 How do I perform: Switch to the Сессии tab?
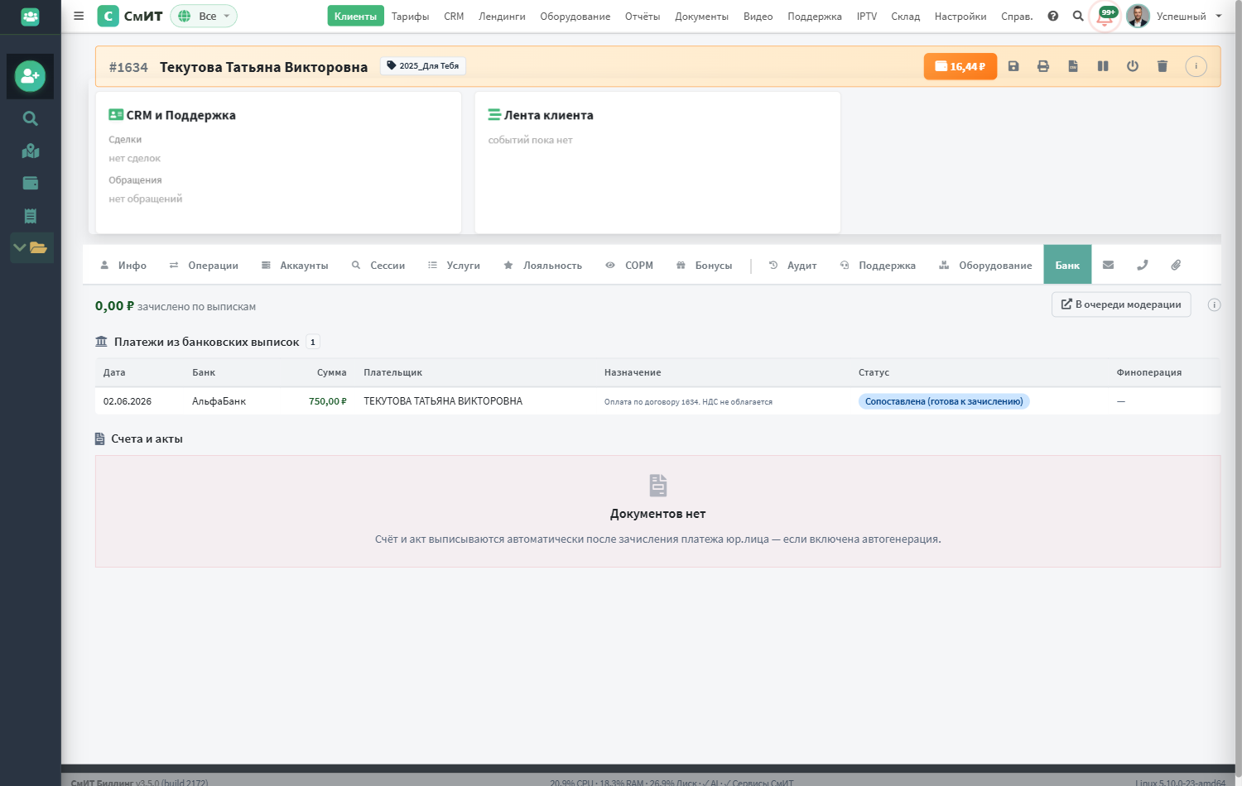(378, 265)
